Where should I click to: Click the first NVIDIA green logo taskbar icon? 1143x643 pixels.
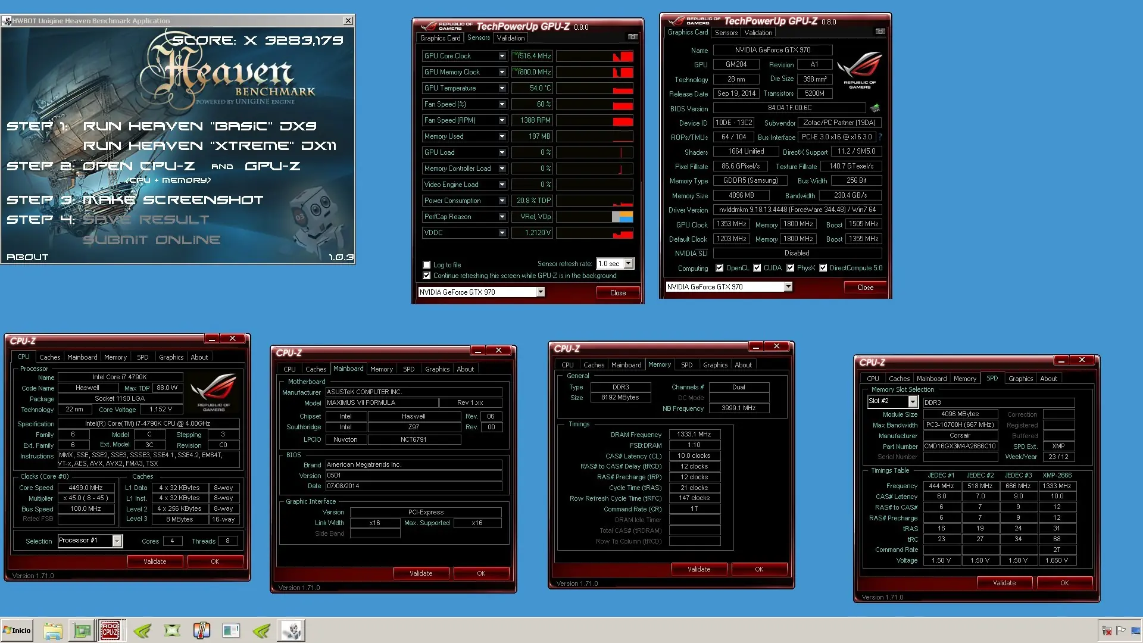[142, 630]
